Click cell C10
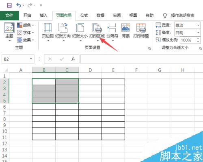 click(67, 131)
